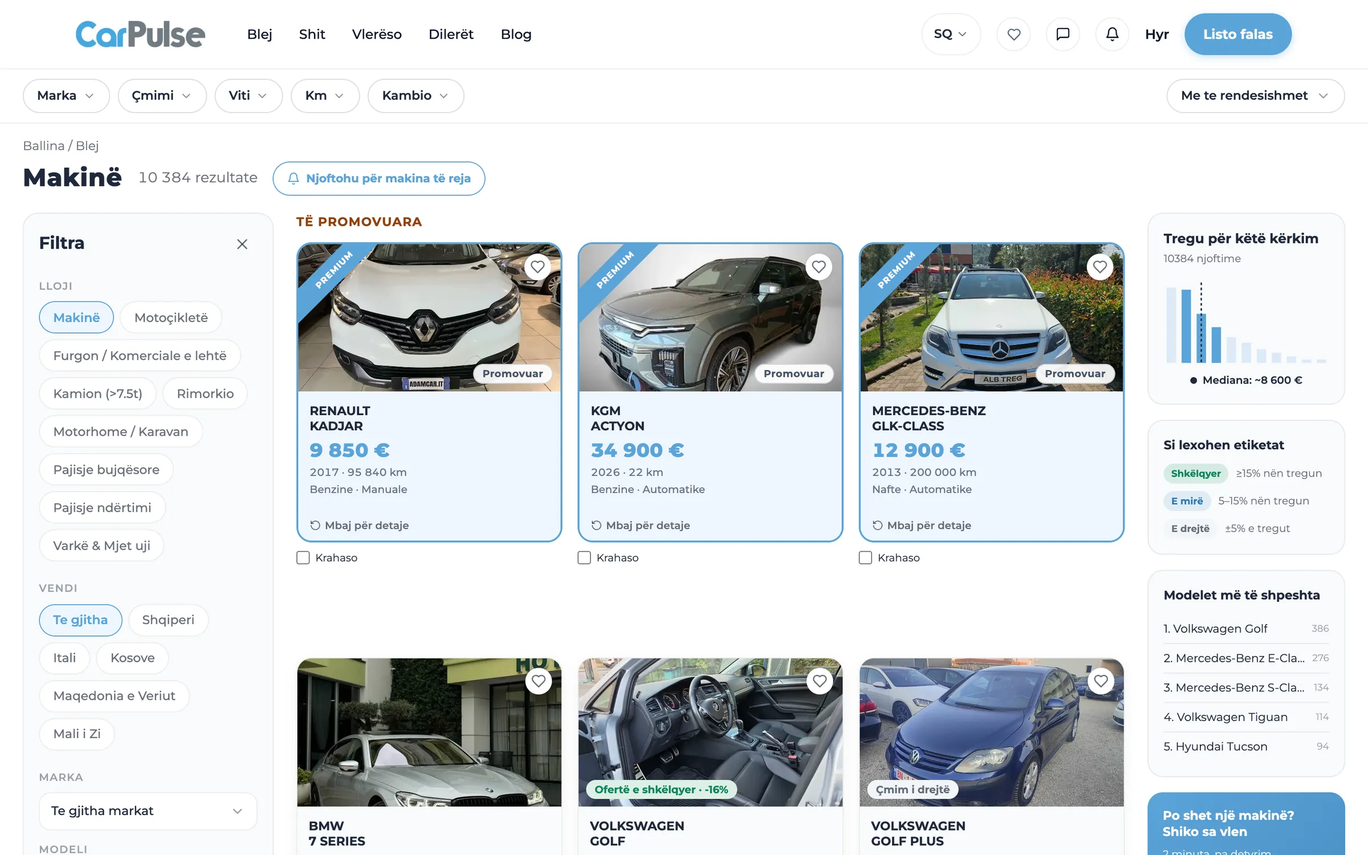Open the favorites heart icon in header
The height and width of the screenshot is (855, 1368).
click(1013, 34)
